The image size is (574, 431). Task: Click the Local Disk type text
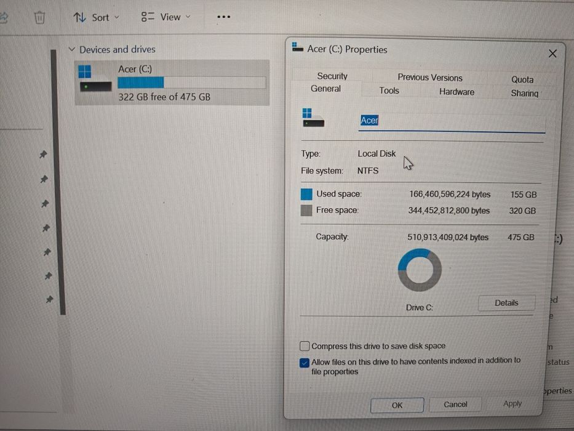coord(377,153)
